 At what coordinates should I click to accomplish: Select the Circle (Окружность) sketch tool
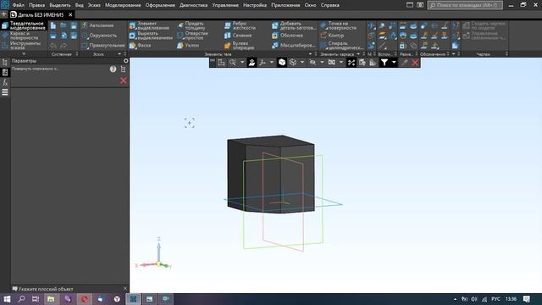[99, 36]
